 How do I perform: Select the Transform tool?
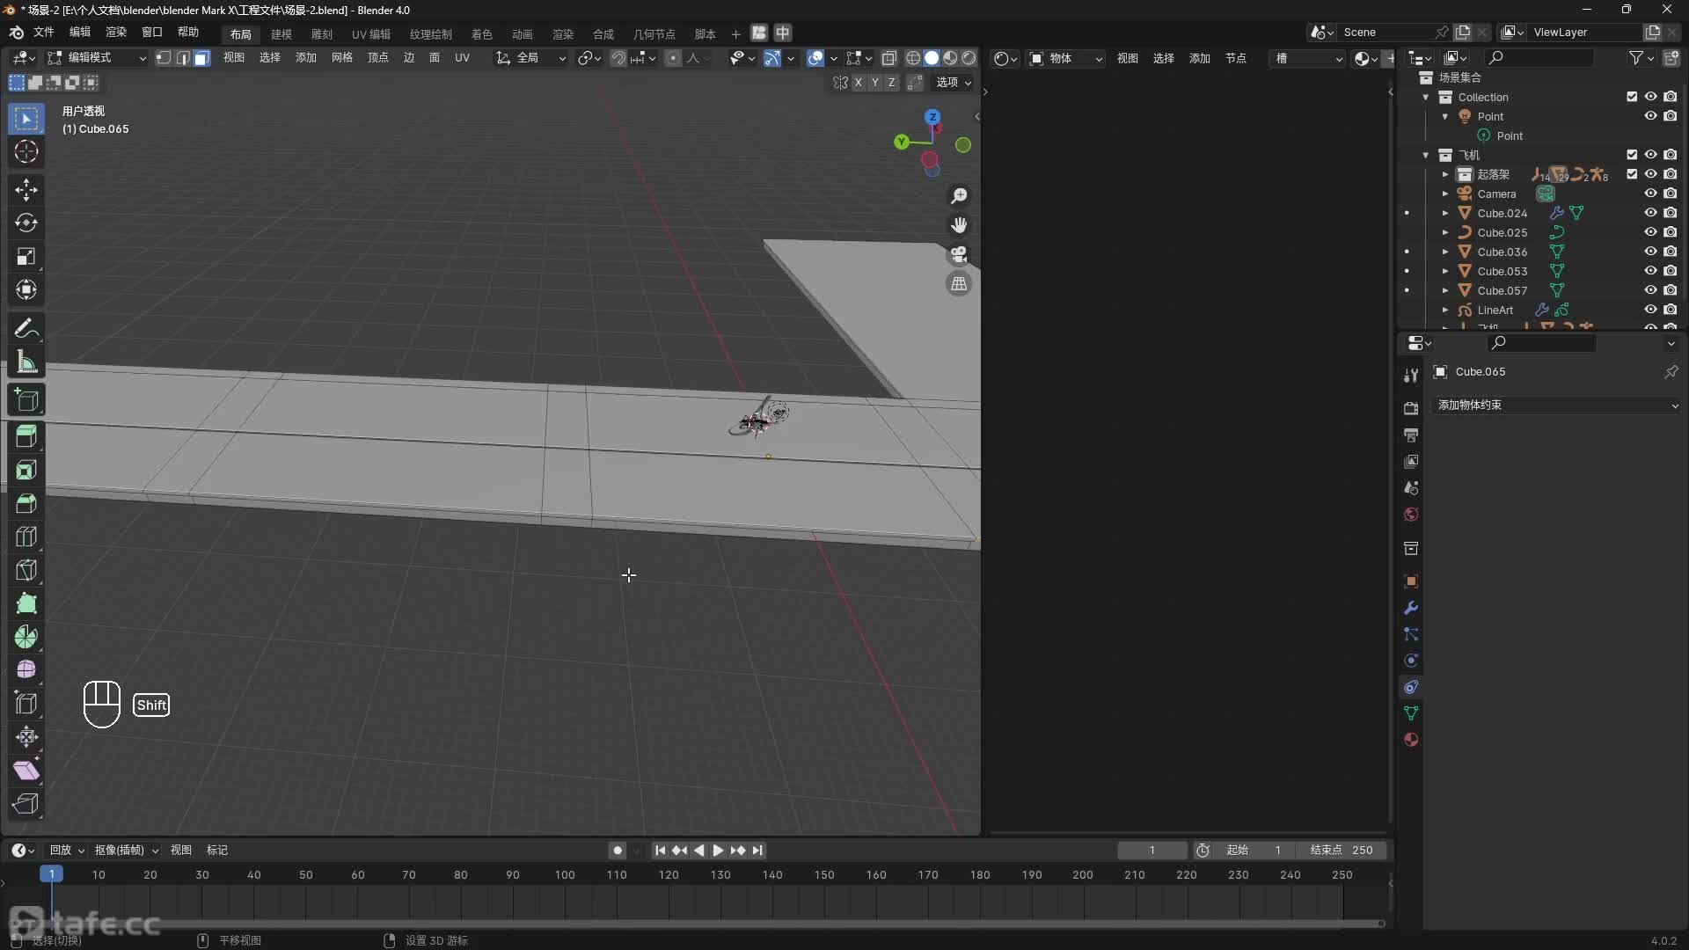point(26,290)
